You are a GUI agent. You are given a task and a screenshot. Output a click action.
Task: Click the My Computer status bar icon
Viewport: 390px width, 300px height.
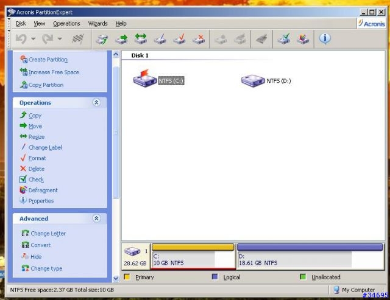[x=336, y=290]
